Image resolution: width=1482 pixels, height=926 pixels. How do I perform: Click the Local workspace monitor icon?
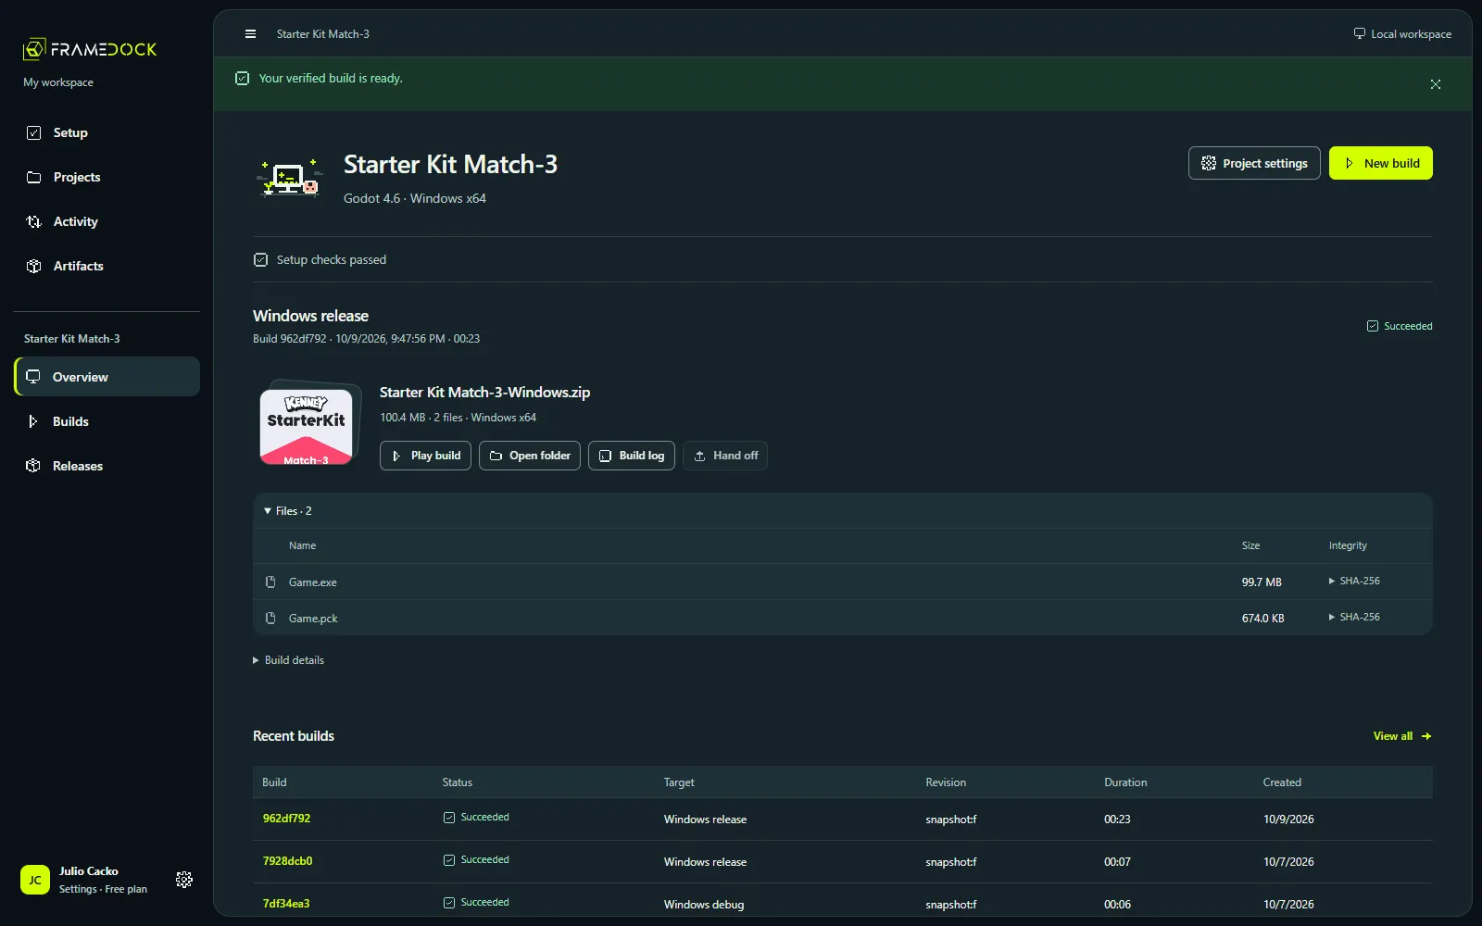(x=1359, y=33)
